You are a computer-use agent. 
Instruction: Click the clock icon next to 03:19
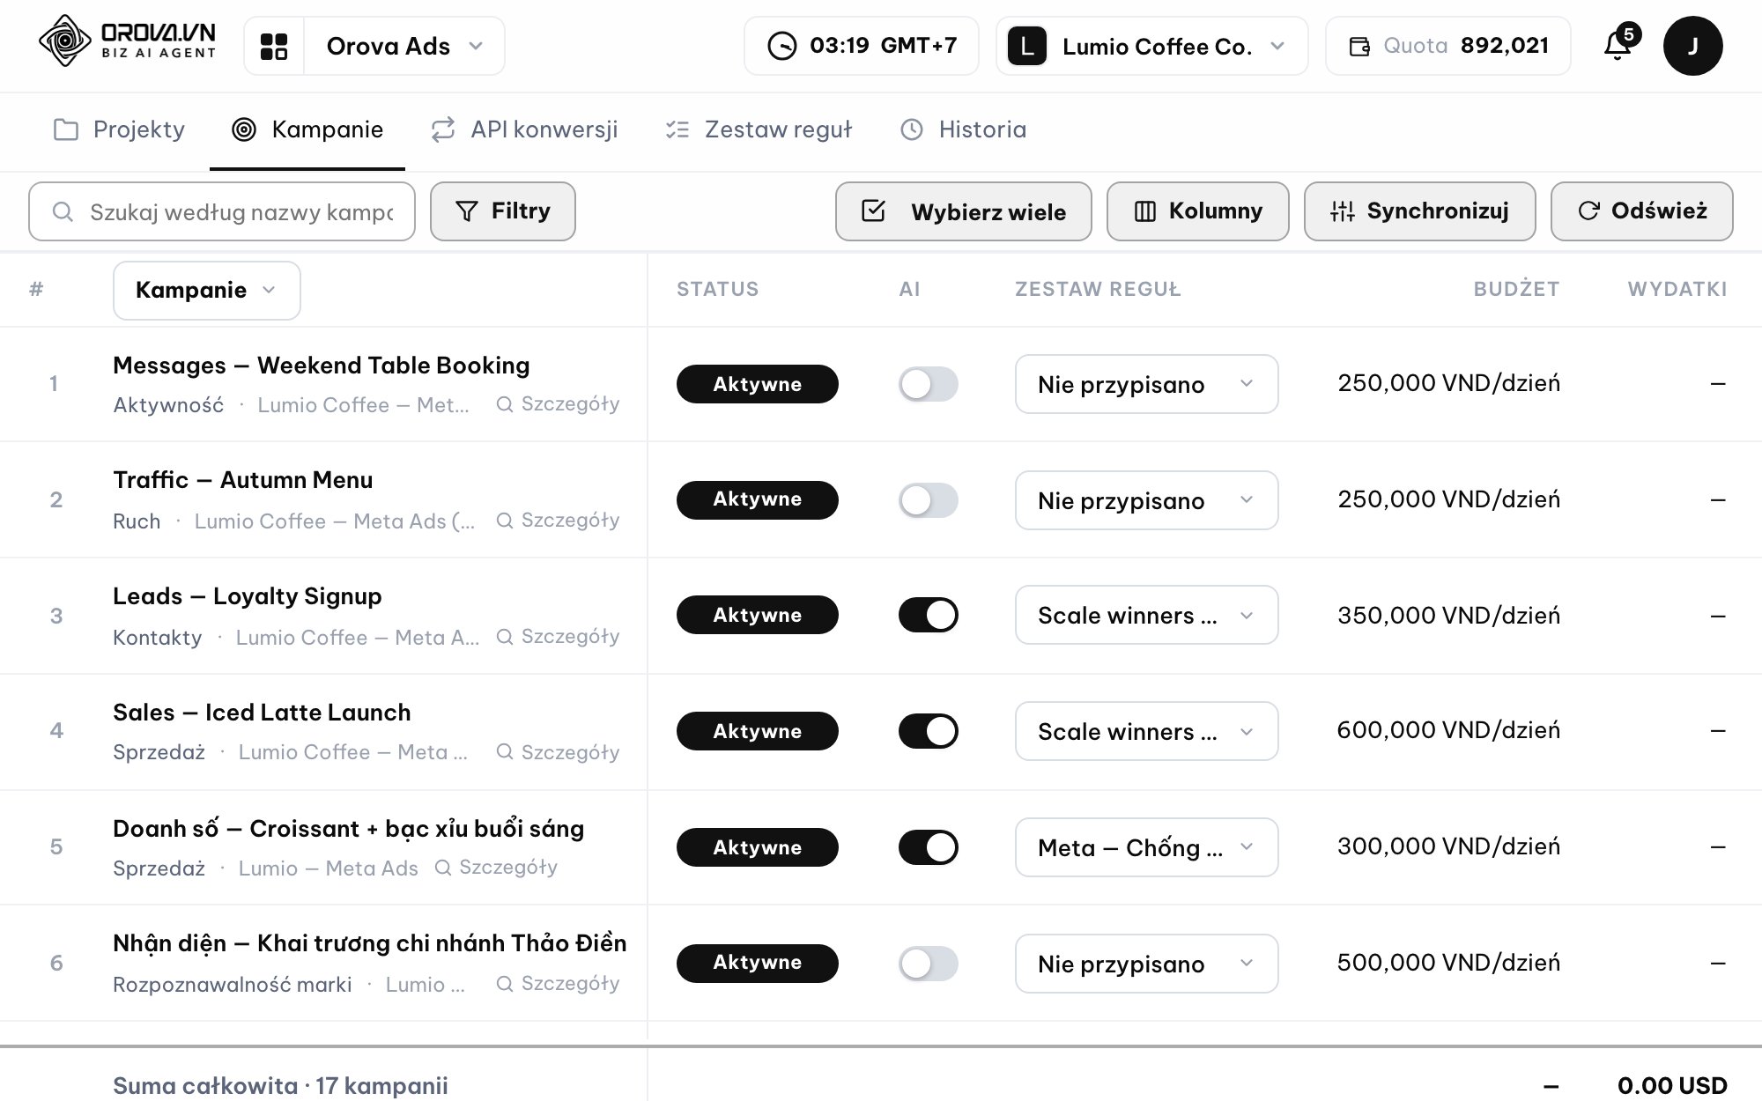pyautogui.click(x=781, y=46)
